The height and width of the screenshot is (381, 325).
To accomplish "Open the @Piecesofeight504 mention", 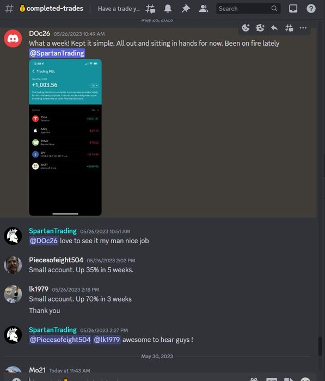I will click(x=60, y=340).
